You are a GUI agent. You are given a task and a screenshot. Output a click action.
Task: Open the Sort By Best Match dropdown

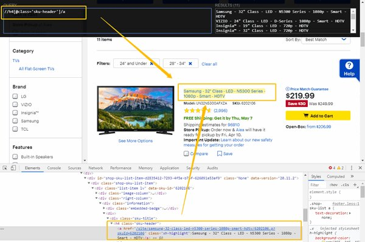coord(326,40)
